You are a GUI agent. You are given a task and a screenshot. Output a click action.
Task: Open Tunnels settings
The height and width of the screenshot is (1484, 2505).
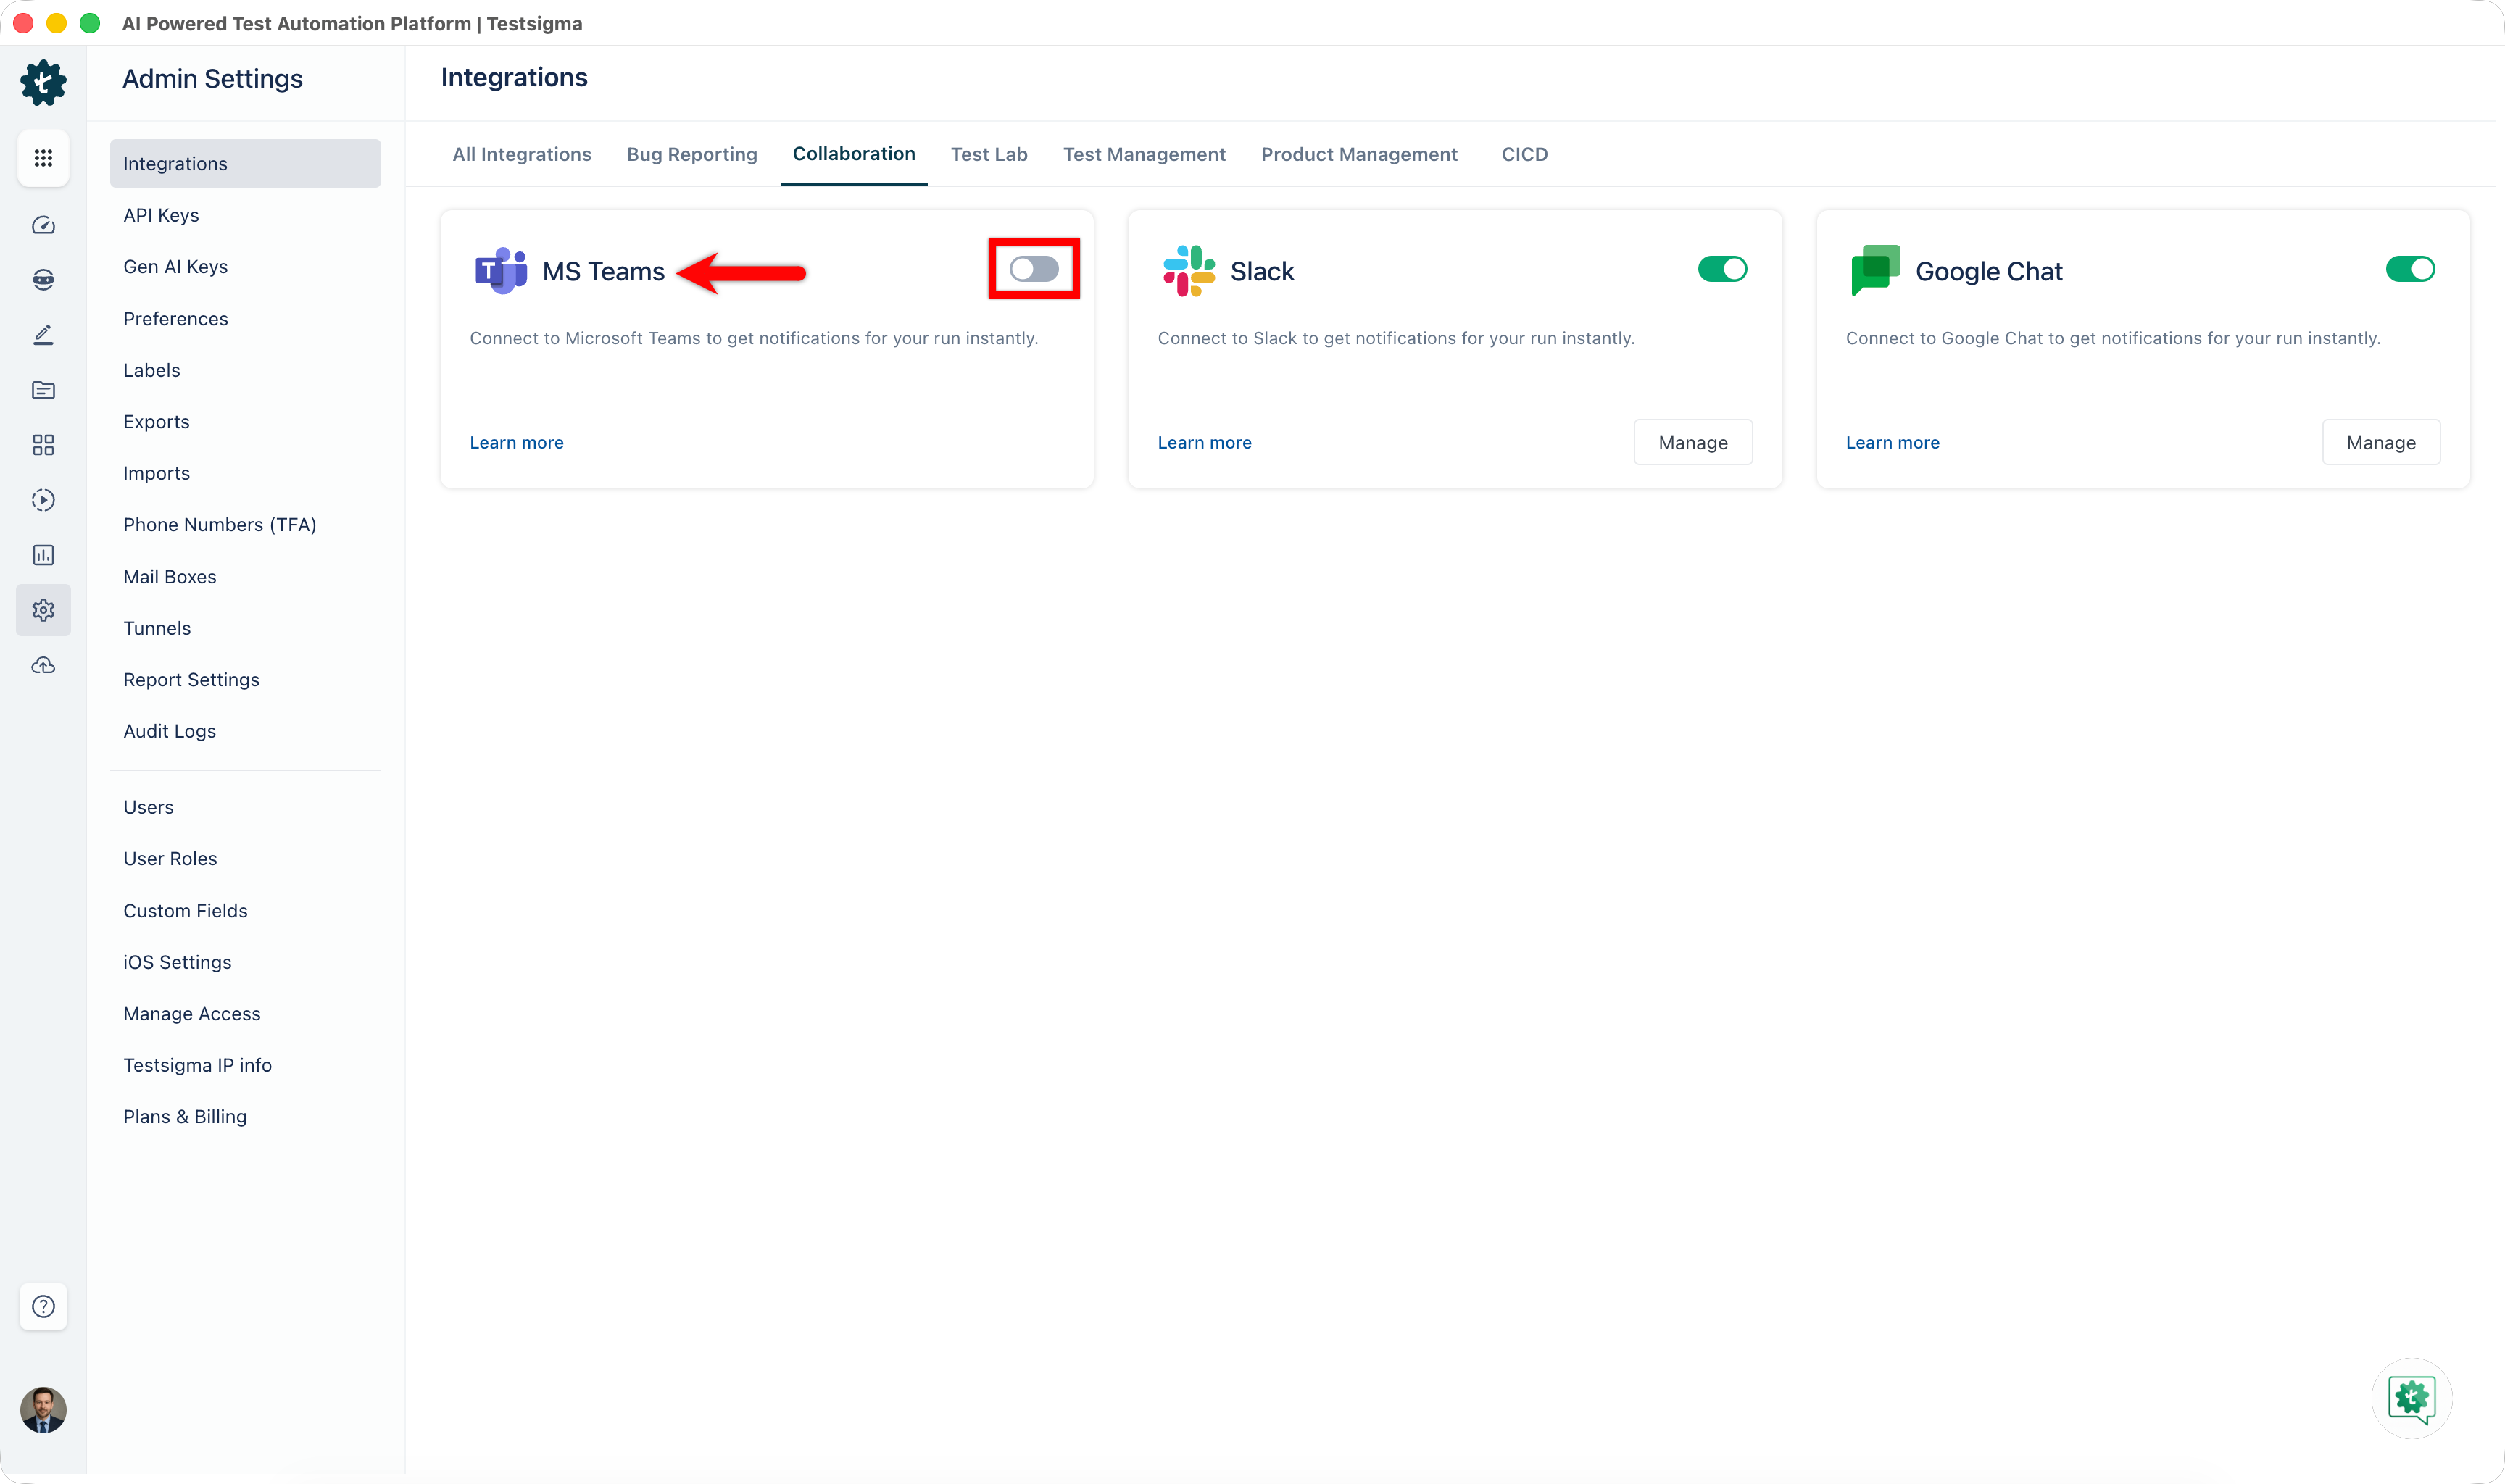point(157,628)
